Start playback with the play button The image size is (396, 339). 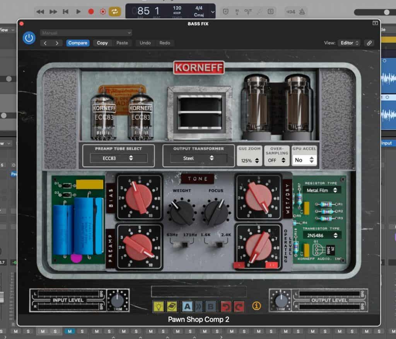coord(78,12)
